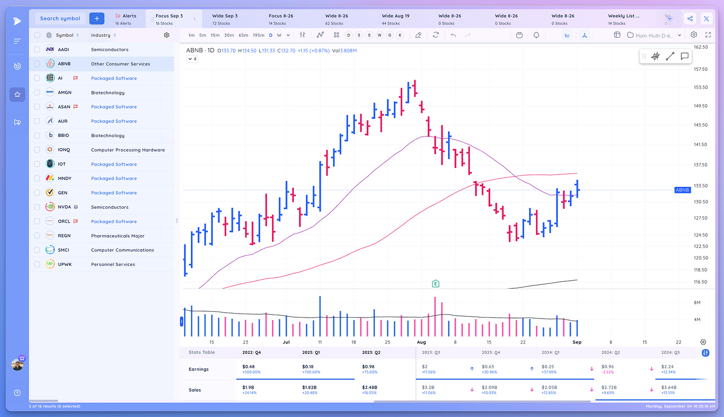Click the undo arrow
The image size is (724, 417).
tap(453, 35)
